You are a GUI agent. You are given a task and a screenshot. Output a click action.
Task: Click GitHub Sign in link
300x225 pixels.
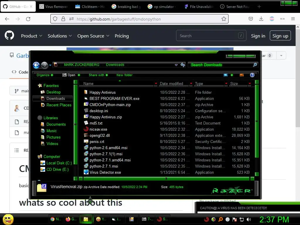pyautogui.click(x=258, y=36)
